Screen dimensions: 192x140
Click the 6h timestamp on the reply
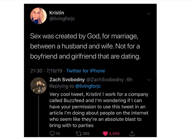129,79
